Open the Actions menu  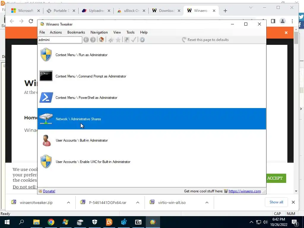(x=56, y=32)
